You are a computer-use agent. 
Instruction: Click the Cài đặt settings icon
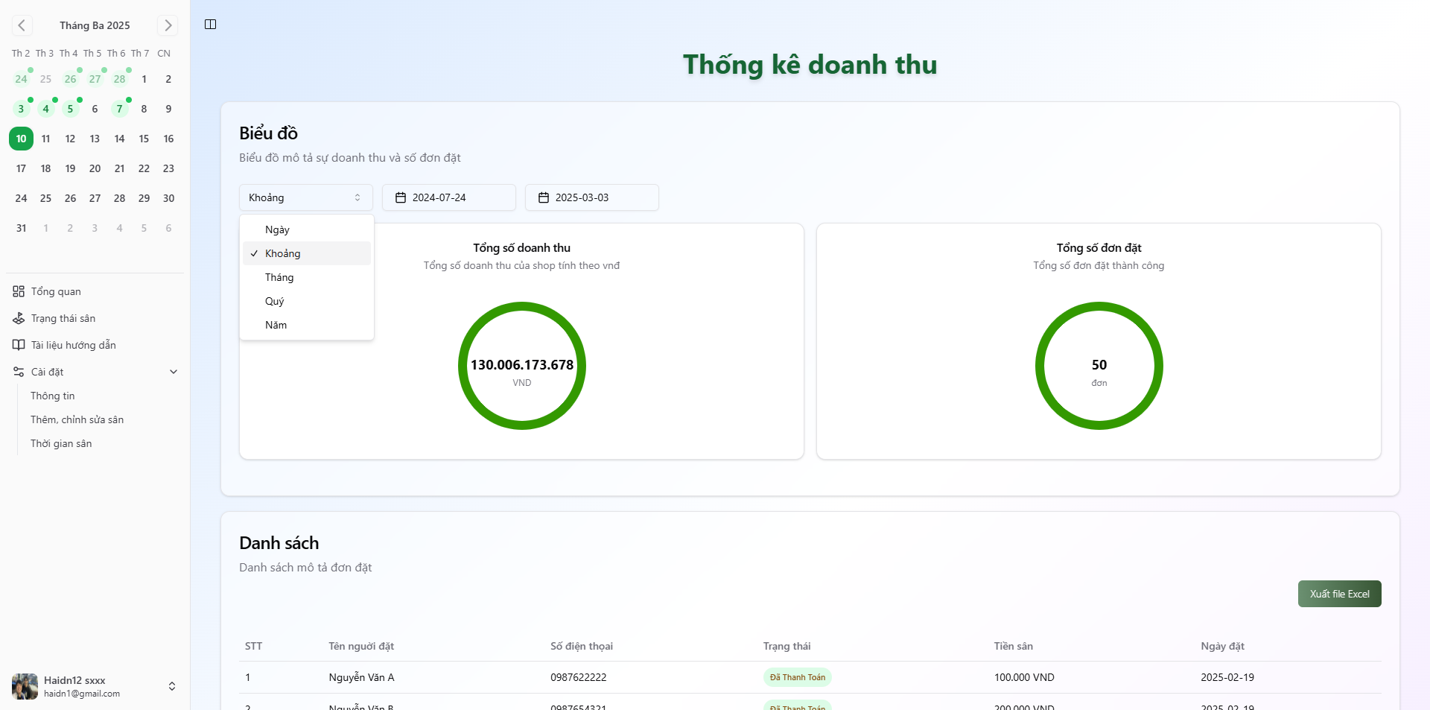[19, 372]
